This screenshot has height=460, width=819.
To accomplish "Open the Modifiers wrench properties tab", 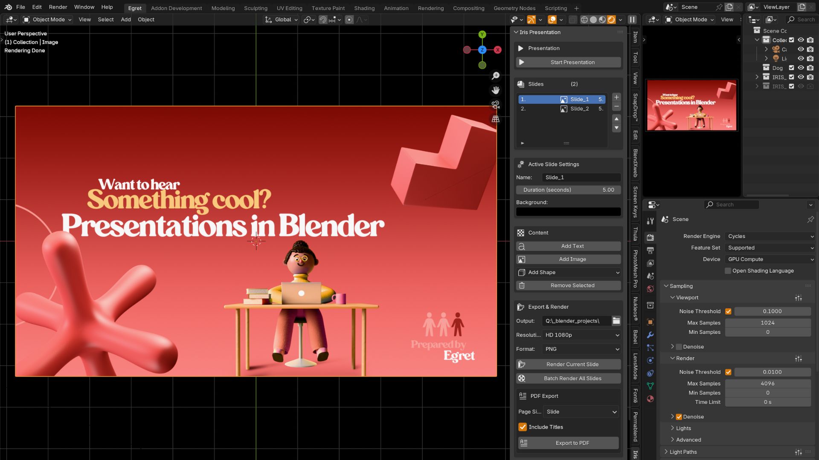I will (650, 335).
